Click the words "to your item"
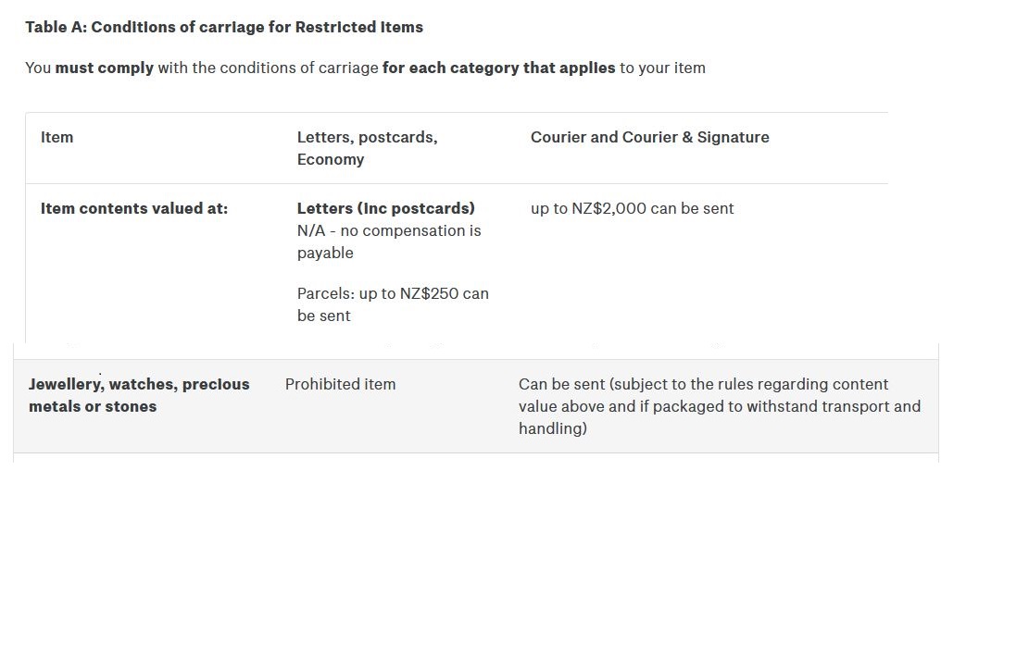Viewport: 1029px width, 656px height. click(x=662, y=68)
